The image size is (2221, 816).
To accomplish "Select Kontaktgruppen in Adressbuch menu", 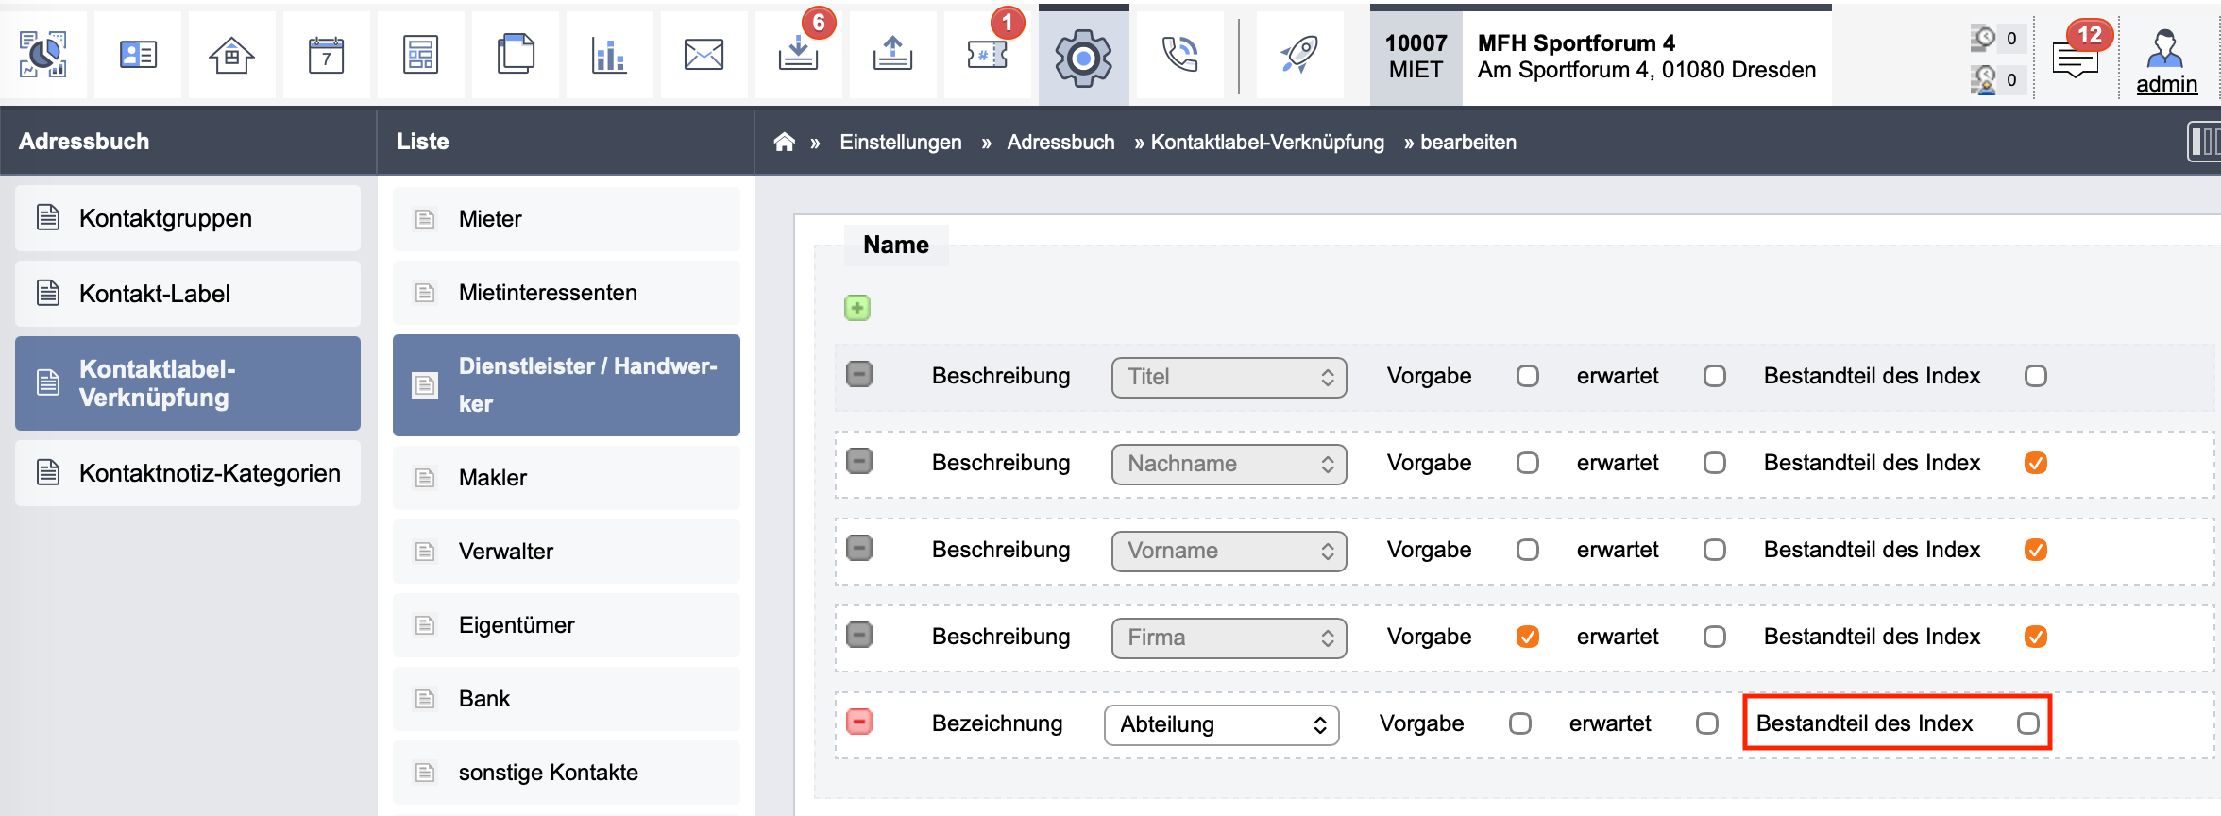I will (x=188, y=218).
